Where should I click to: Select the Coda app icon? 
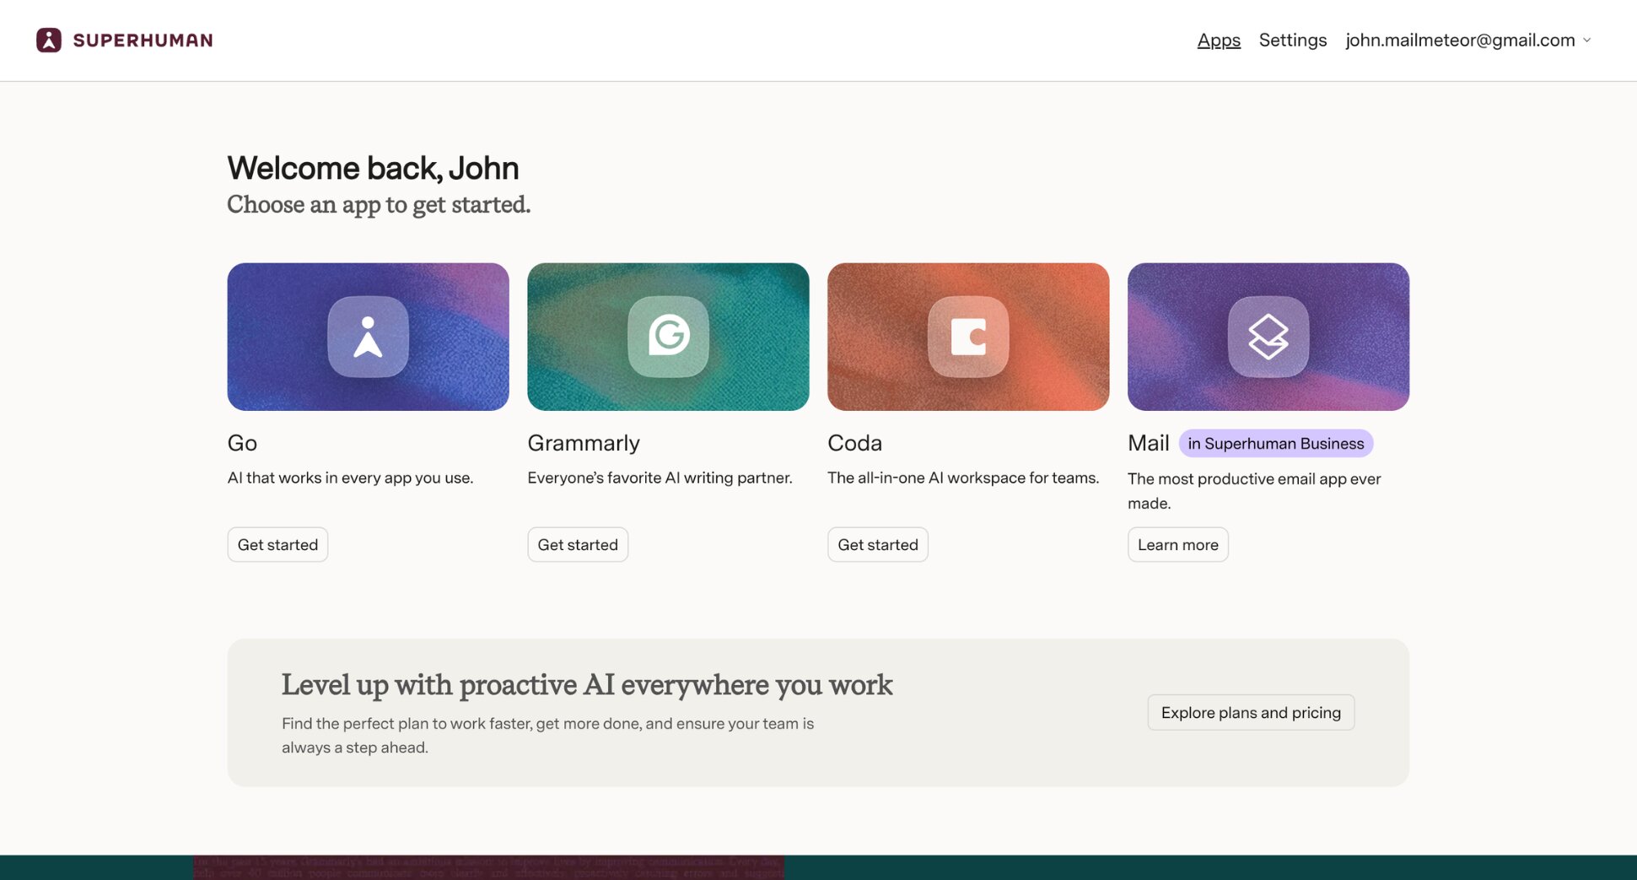[968, 336]
